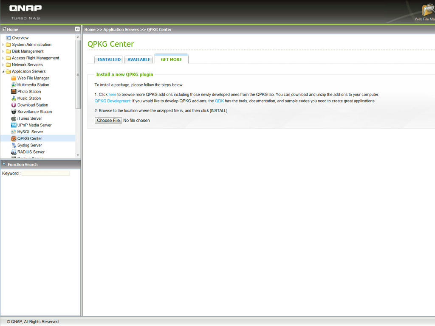The height and width of the screenshot is (326, 435).
Task: Click the System Administration folder icon
Action: click(x=8, y=44)
